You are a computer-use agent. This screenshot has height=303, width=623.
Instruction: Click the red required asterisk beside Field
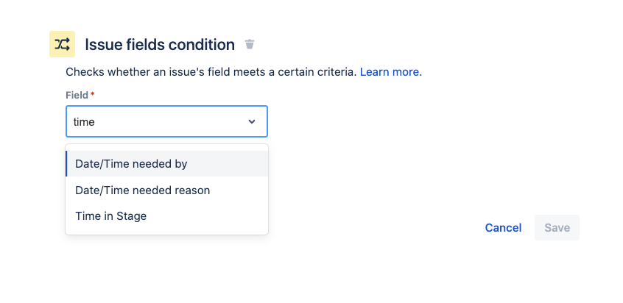[x=93, y=95]
